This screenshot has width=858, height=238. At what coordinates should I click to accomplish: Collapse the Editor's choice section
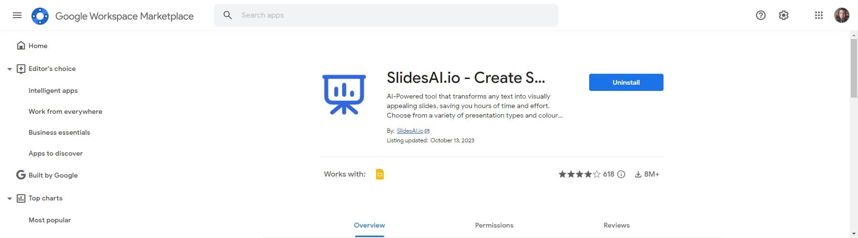[10, 69]
